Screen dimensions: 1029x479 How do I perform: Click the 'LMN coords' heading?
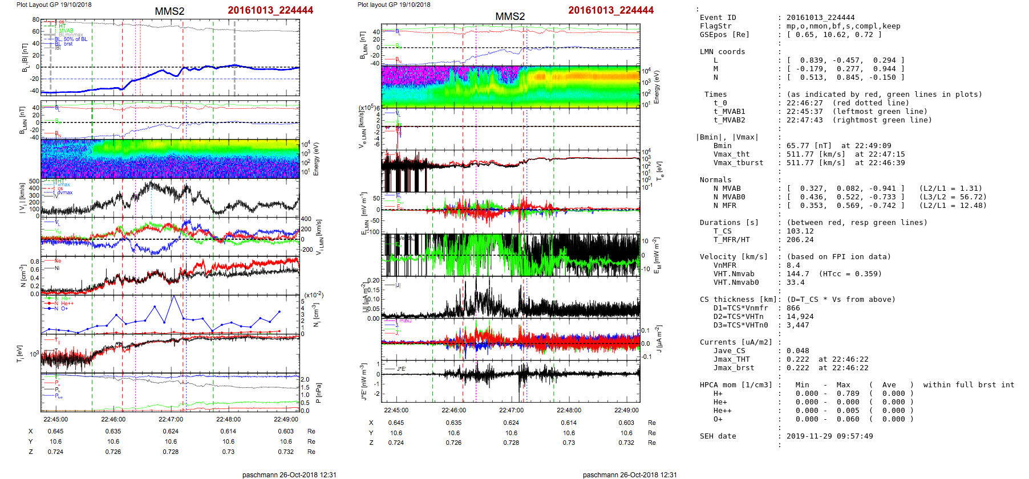722,52
